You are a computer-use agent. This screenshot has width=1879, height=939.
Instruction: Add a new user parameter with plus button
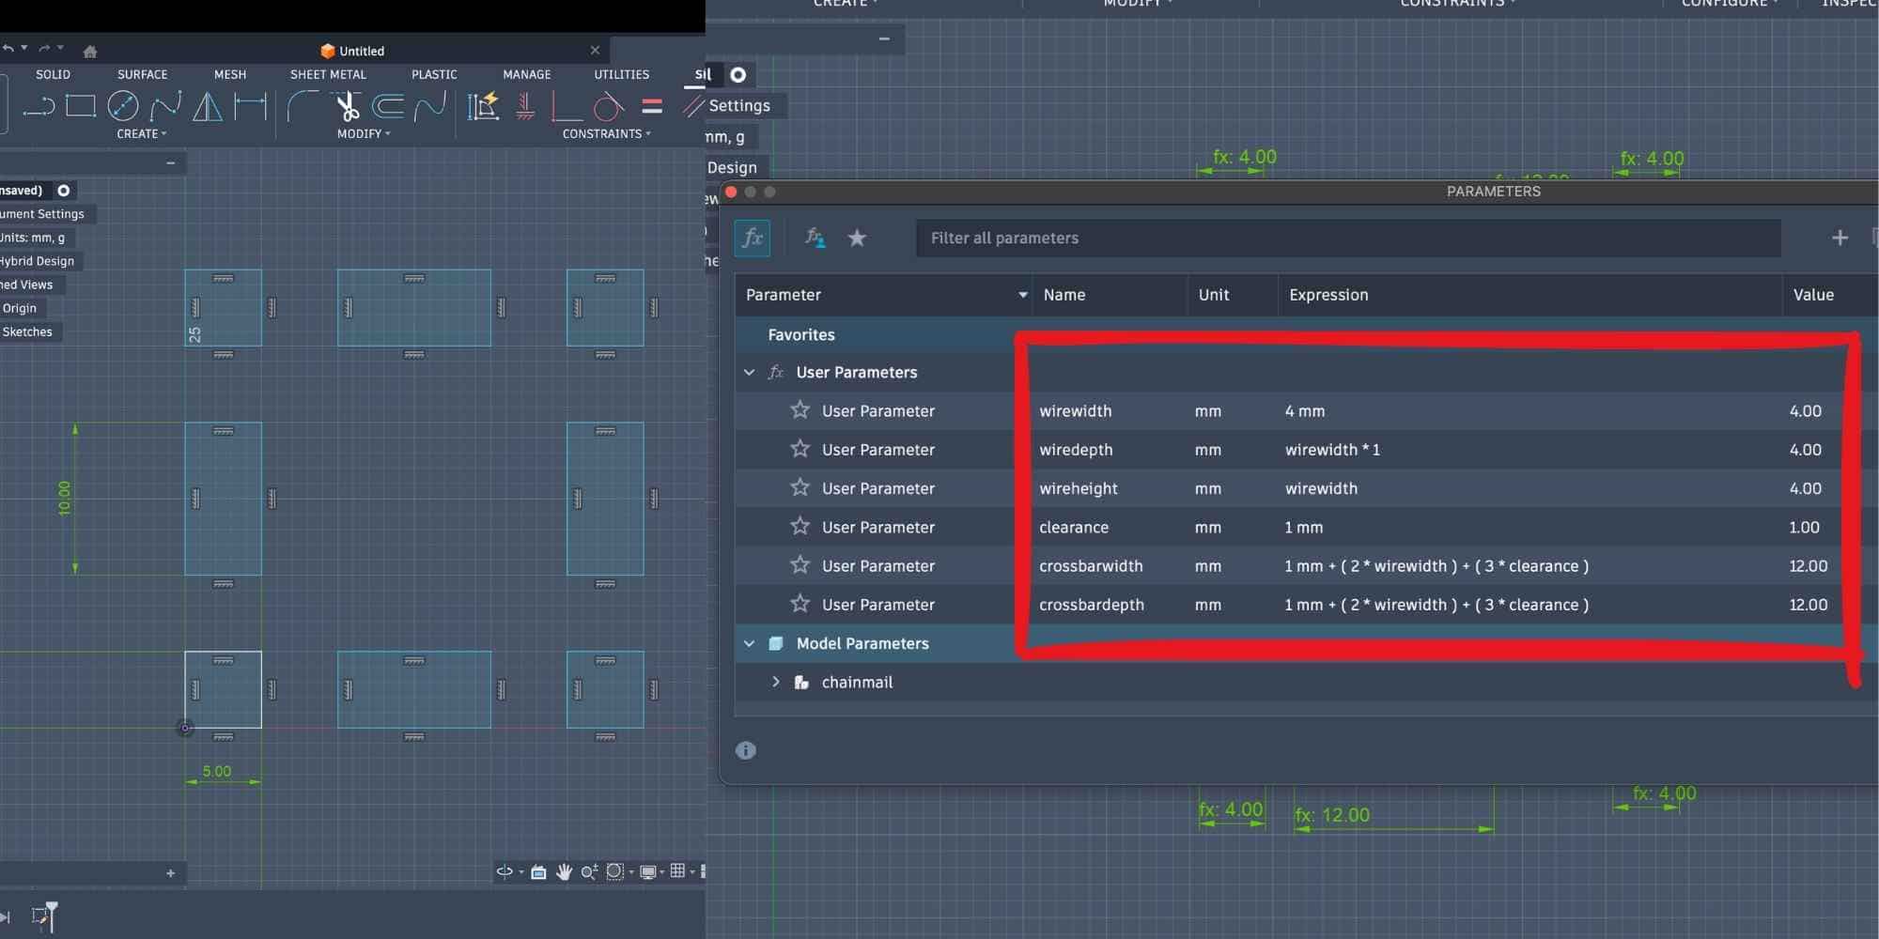[x=1840, y=239]
